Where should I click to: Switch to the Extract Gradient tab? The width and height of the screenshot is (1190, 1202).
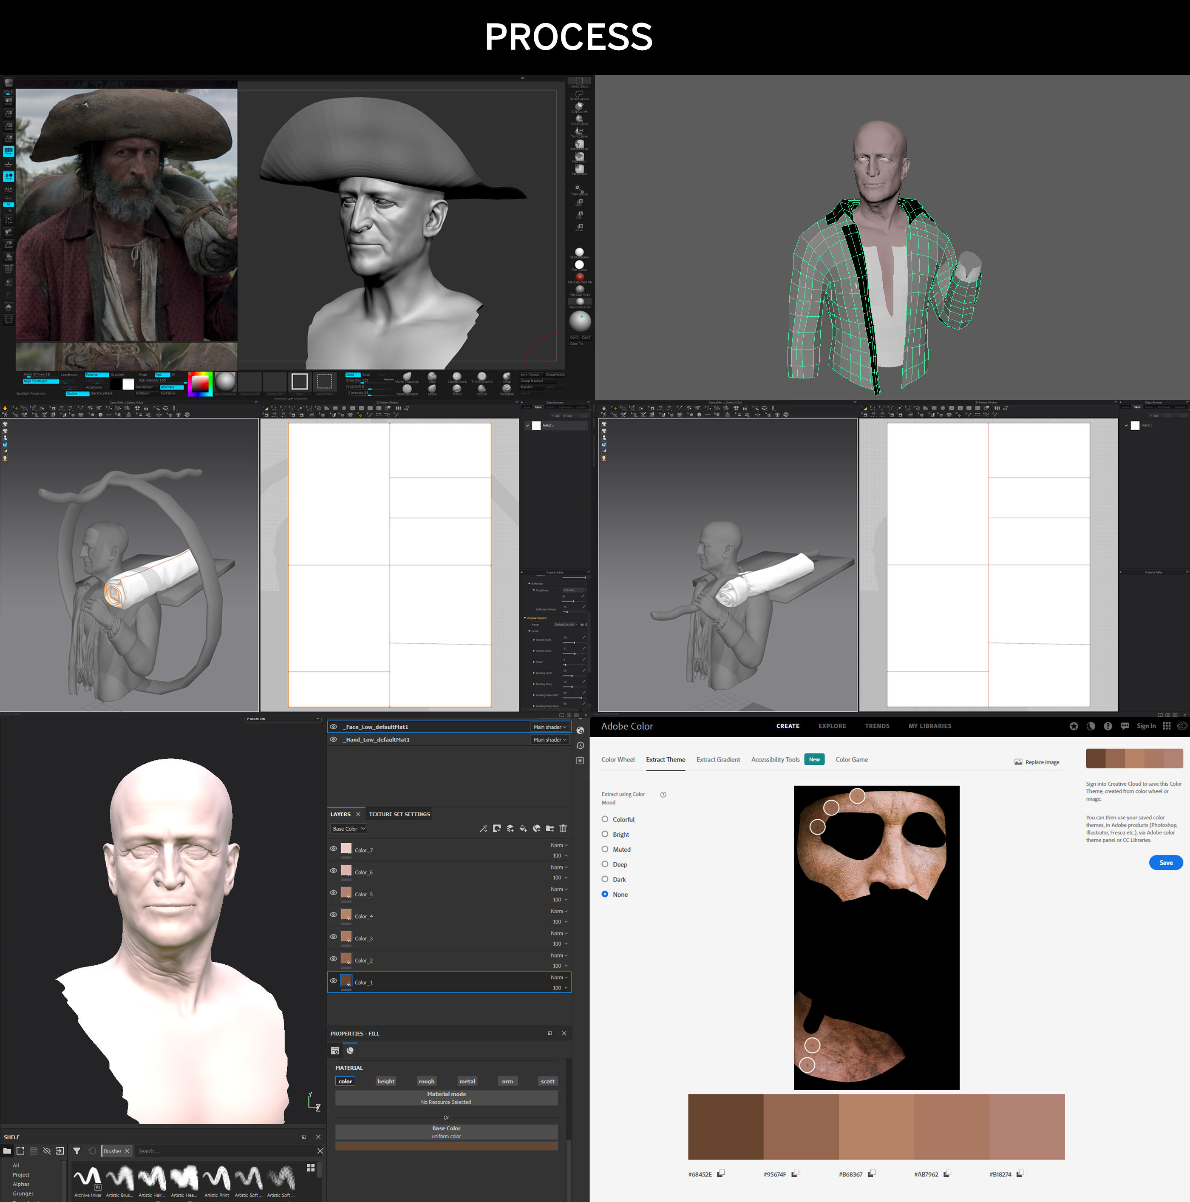coord(718,760)
